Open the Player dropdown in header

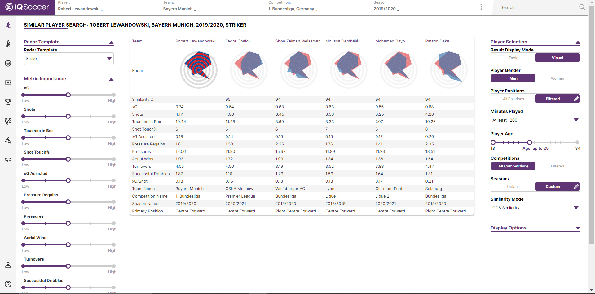pyautogui.click(x=80, y=9)
